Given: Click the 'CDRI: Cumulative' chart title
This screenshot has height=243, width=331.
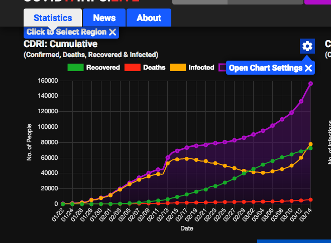Looking at the screenshot, I should pyautogui.click(x=60, y=44).
